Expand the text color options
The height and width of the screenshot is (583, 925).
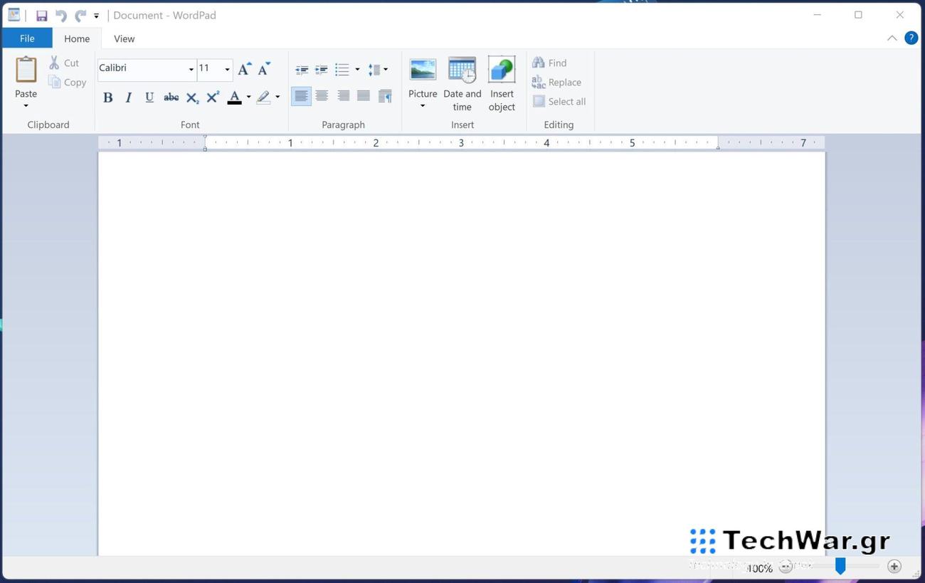pos(248,97)
